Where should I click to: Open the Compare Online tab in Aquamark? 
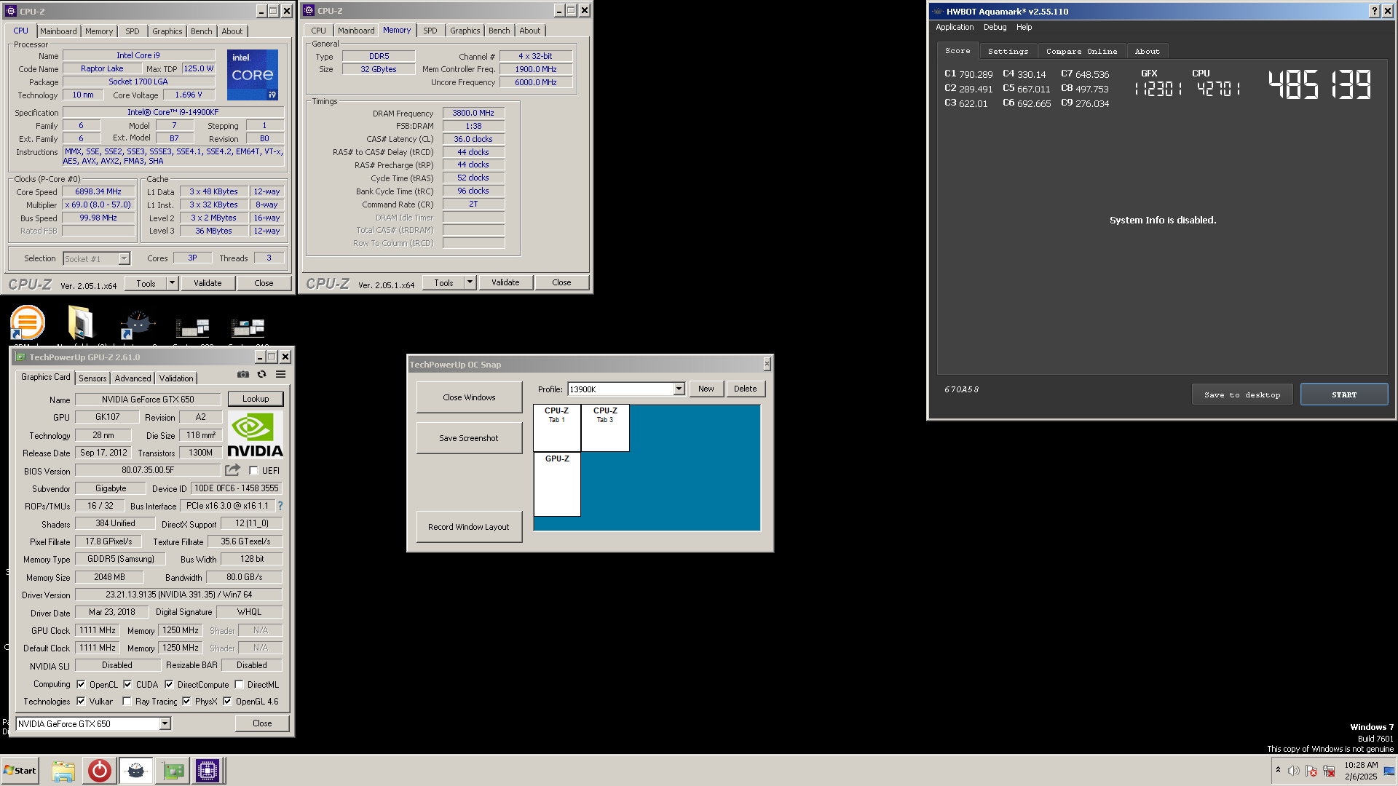click(1081, 52)
